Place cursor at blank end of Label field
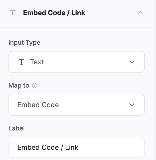 [x=111, y=147]
